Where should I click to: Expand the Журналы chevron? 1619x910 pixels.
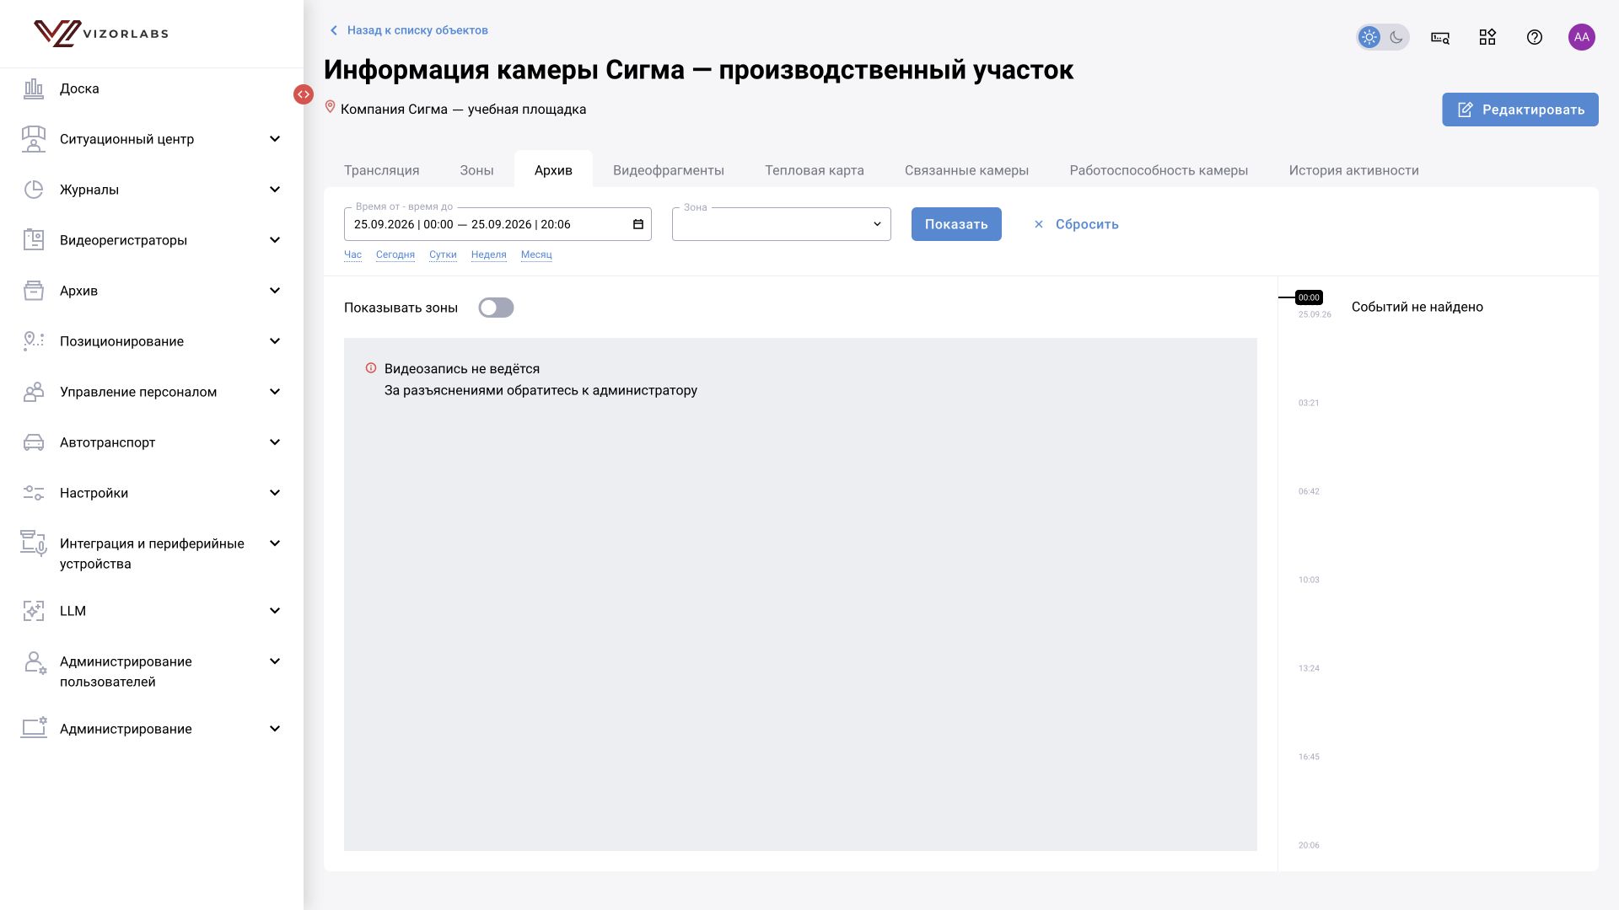[274, 190]
